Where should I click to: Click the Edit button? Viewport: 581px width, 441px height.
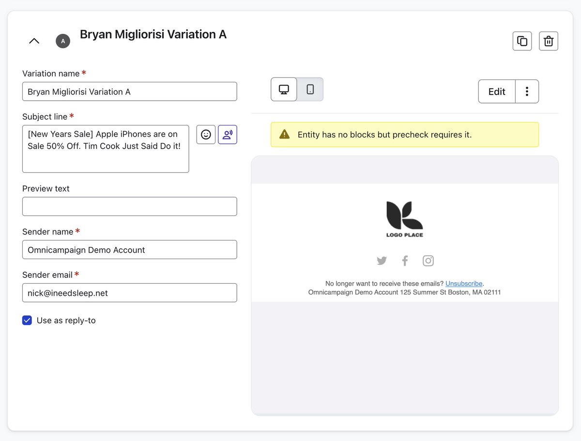(497, 91)
